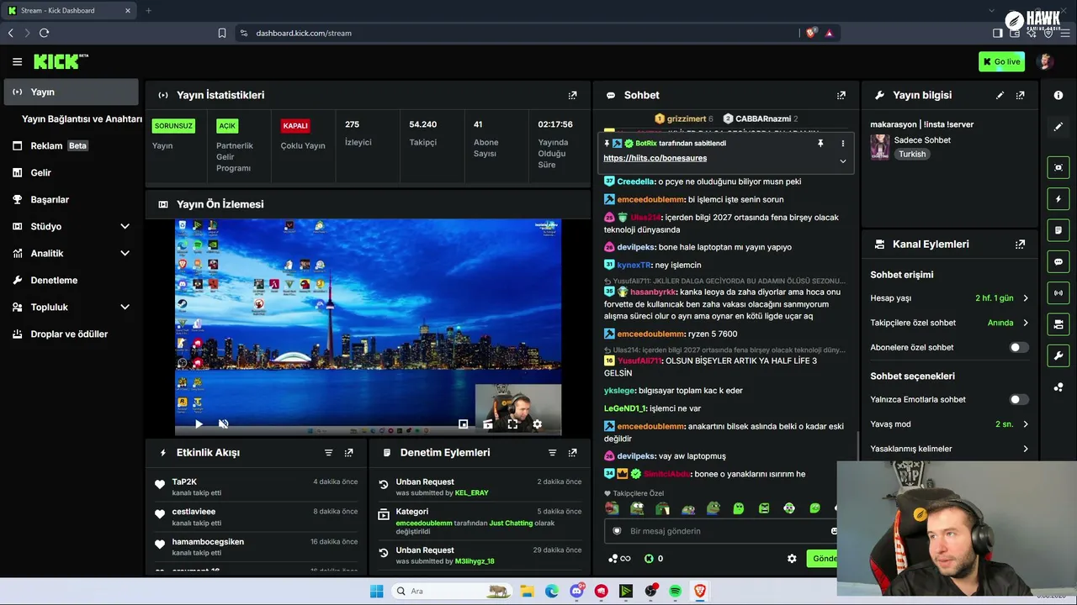Pop out the Yayın bilgisi panel

tap(1020, 95)
